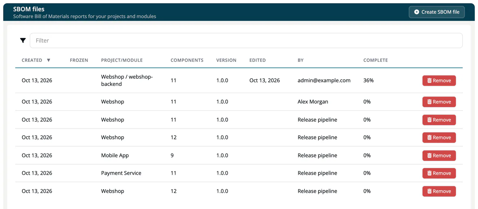Screen dimensions: 478x209
Task: Toggle sort arrow next to CREATED
Action: pos(48,60)
